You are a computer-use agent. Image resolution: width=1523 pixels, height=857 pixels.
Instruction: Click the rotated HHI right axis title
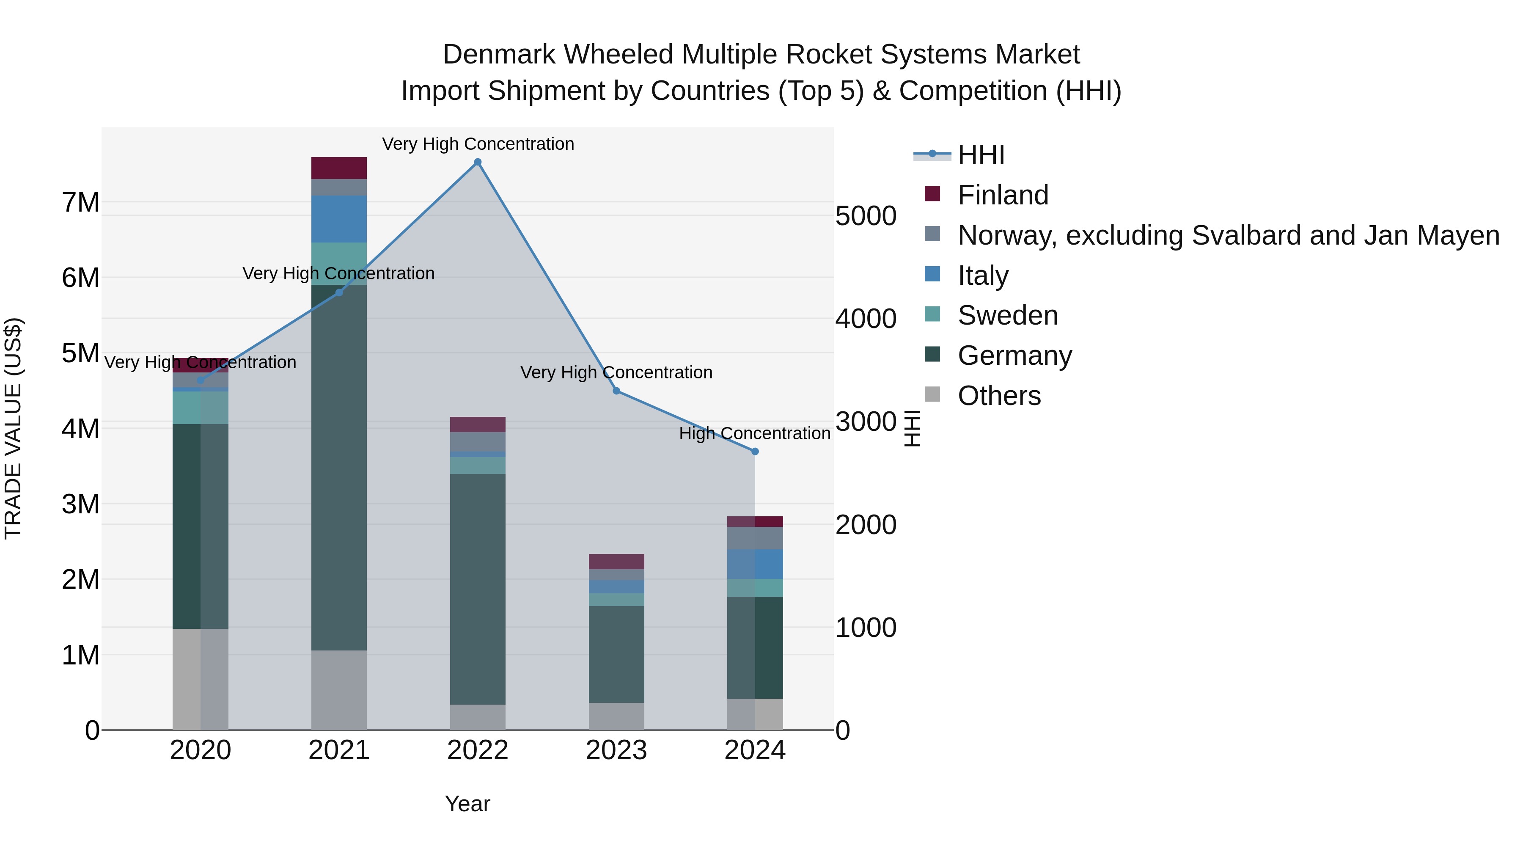coord(913,429)
